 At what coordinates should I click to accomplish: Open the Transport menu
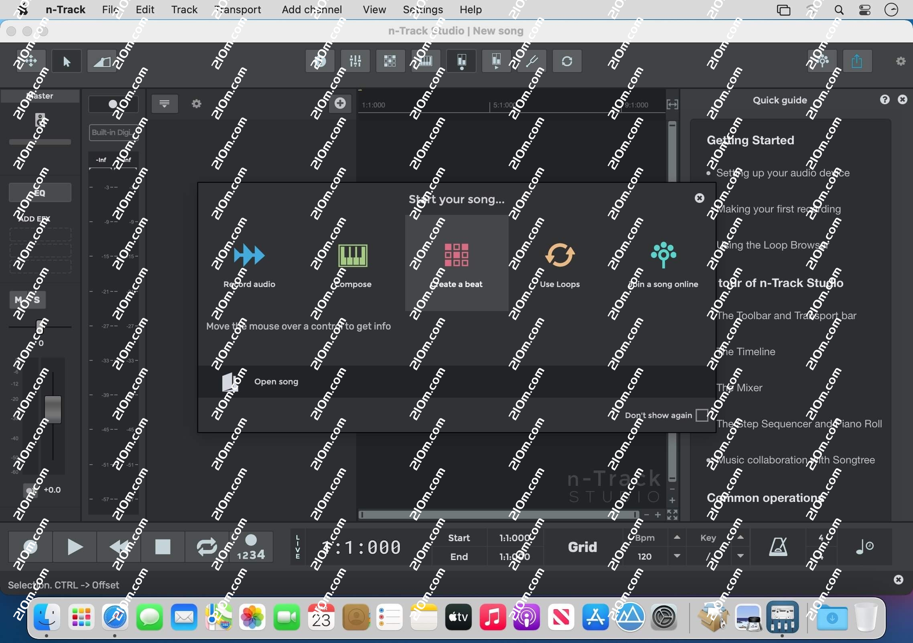coord(237,10)
